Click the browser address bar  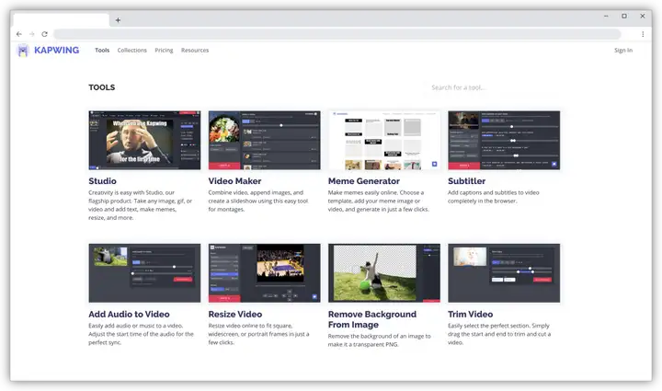[337, 34]
